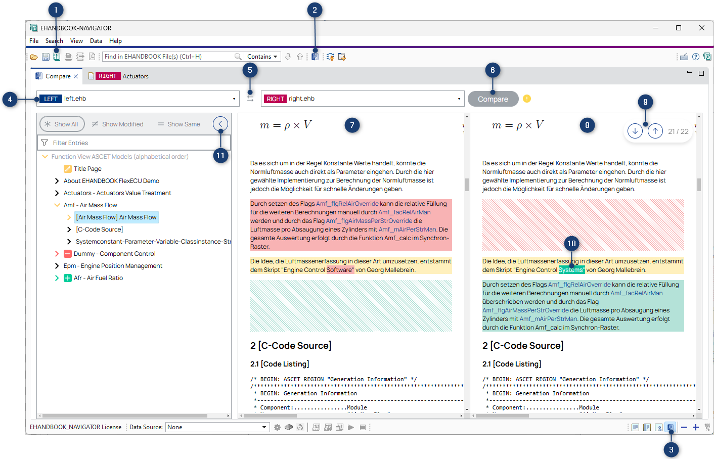Click the save disk icon in toolbar
The image size is (714, 459).
(x=46, y=57)
